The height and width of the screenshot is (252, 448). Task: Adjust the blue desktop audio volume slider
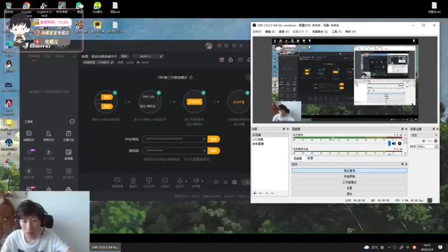389,143
